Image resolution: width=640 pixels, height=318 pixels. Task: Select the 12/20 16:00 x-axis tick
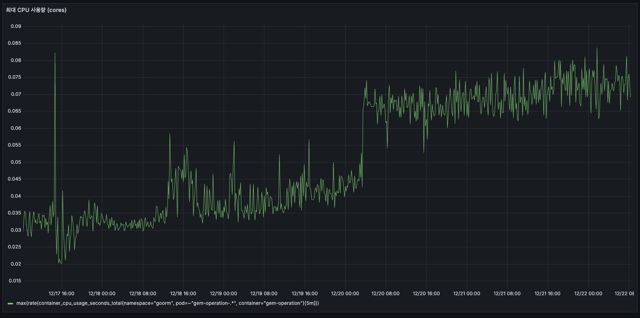point(426,294)
